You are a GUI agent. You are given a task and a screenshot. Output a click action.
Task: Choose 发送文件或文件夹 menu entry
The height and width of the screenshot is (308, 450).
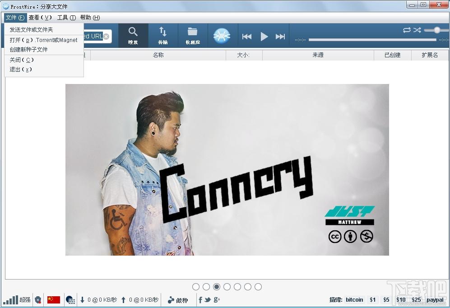(44, 29)
